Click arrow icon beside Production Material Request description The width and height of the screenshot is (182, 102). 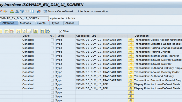131,80
